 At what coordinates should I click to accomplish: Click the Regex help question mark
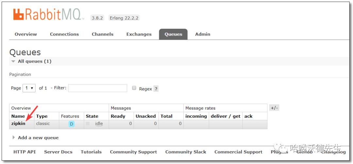tap(156, 89)
